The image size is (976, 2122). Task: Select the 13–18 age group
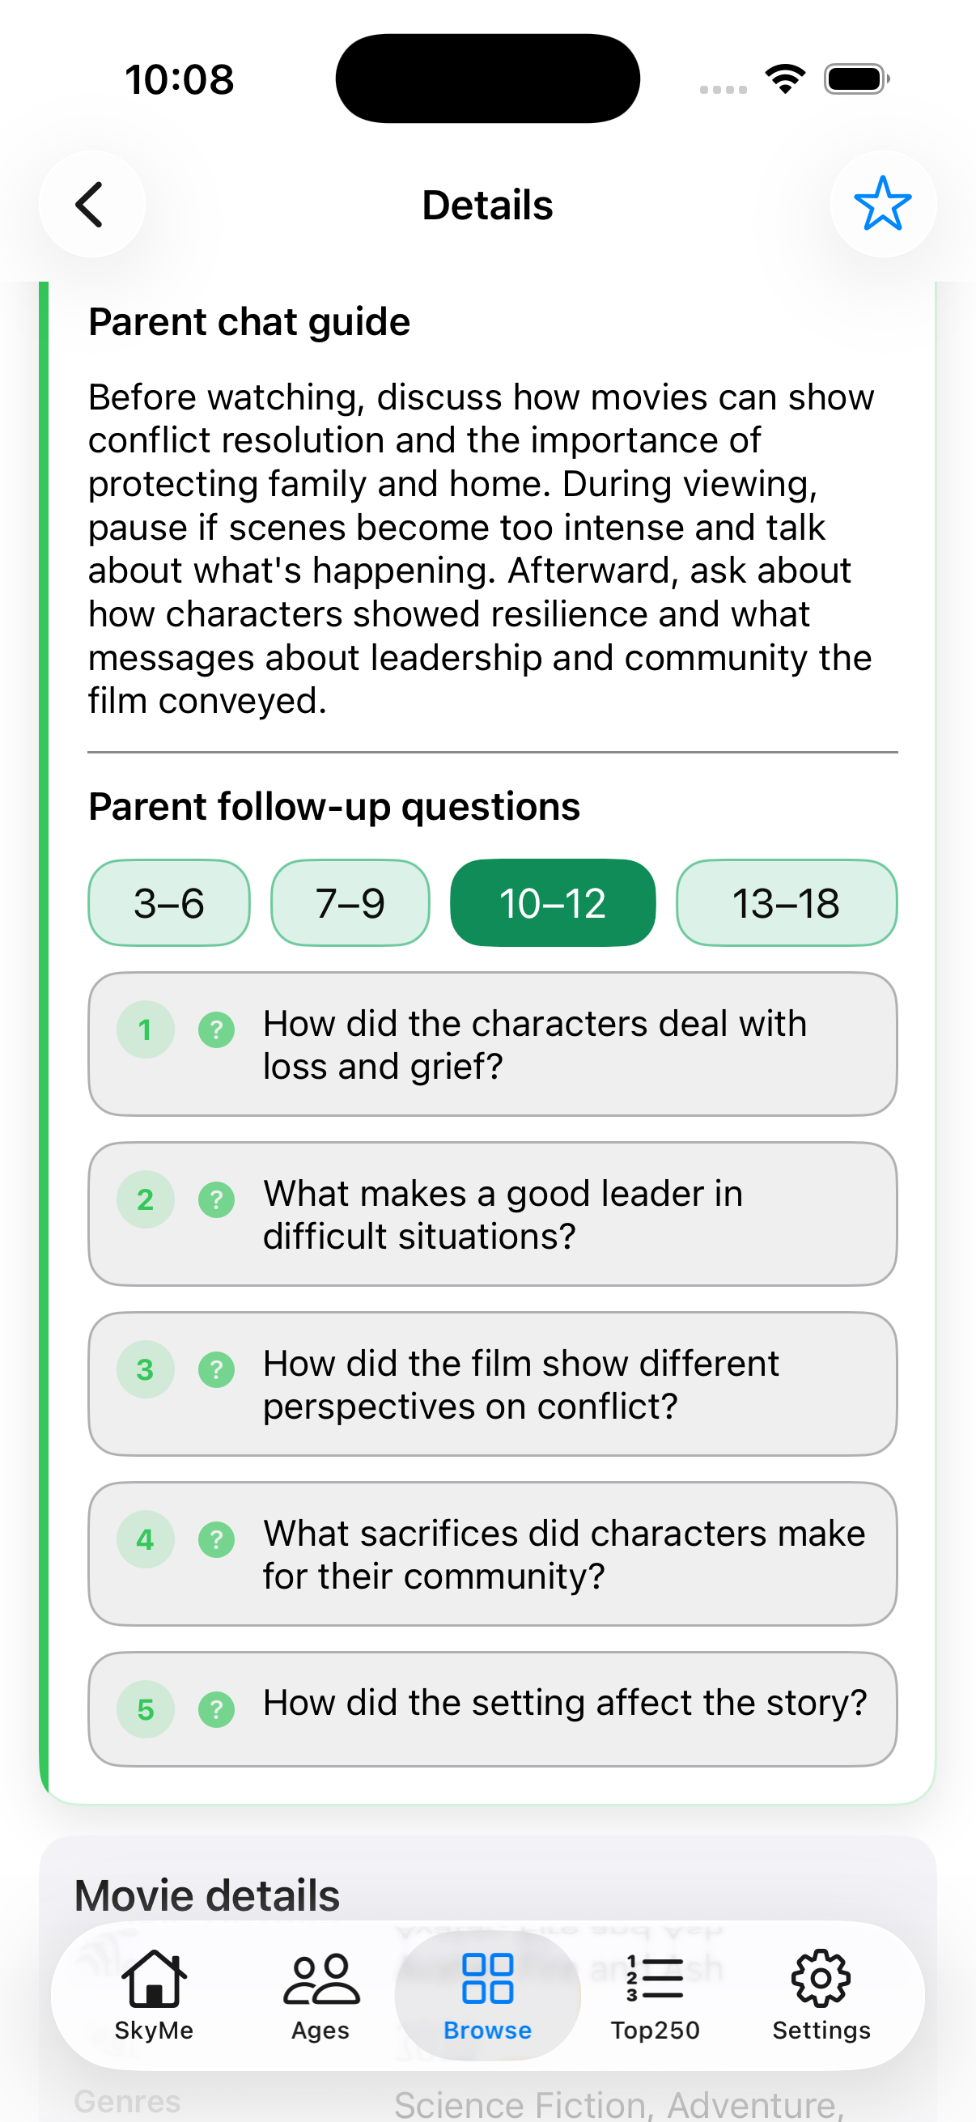tap(786, 903)
